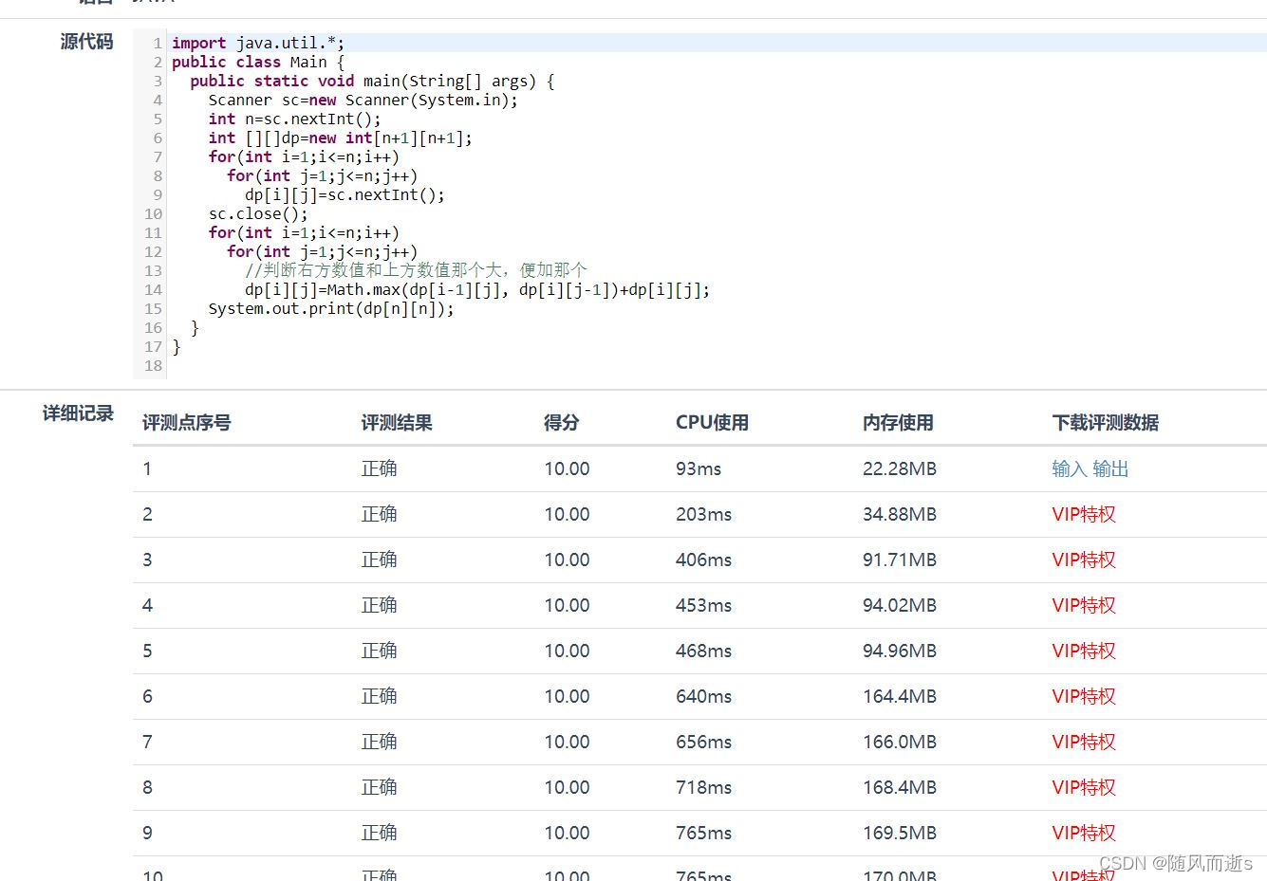This screenshot has width=1267, height=881.
Task: Click the dp array declaration line
Action: (340, 138)
